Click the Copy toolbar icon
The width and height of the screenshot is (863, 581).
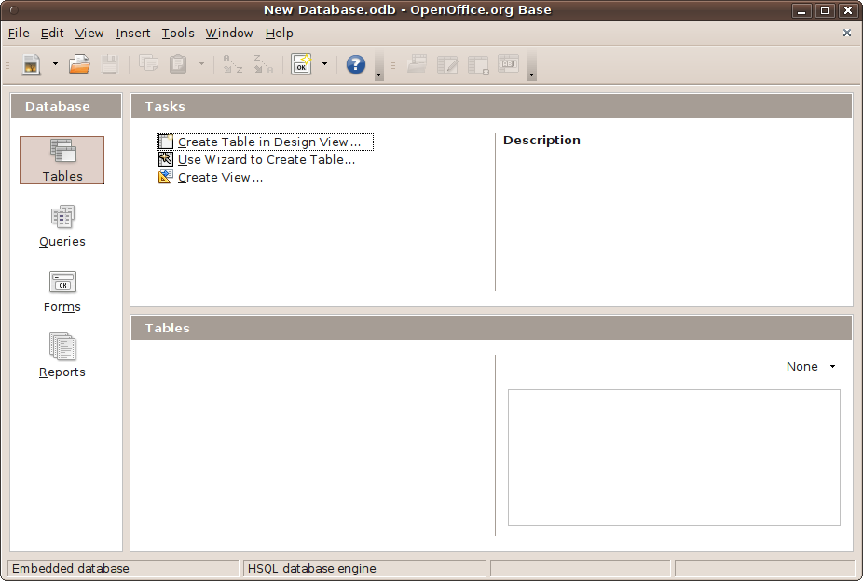pos(146,64)
